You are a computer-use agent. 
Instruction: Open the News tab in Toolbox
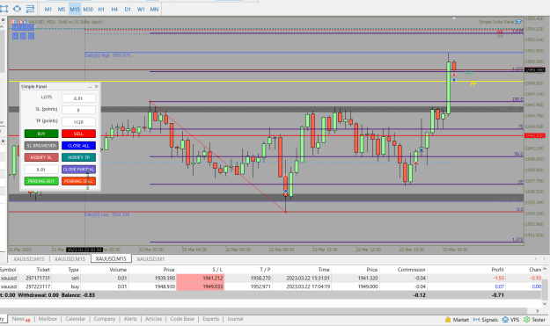[x=21, y=319]
